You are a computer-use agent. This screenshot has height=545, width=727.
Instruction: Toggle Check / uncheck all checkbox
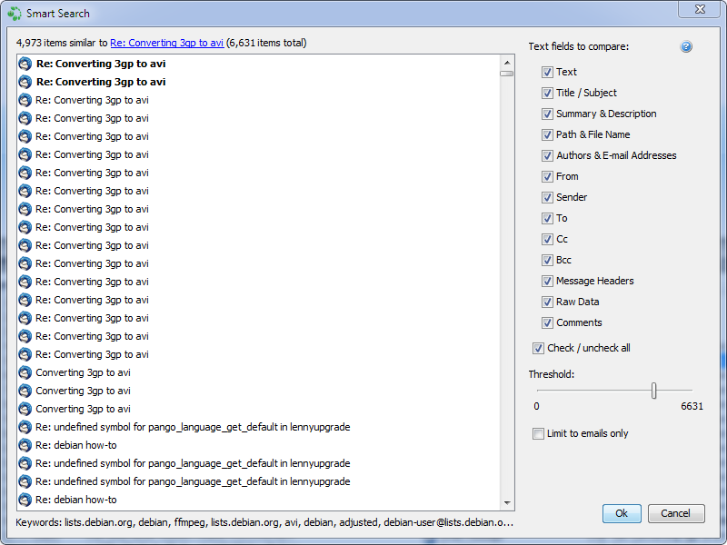539,348
